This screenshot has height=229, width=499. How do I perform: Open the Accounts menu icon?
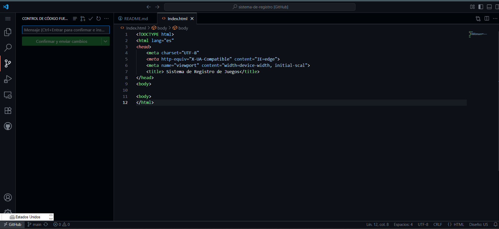tap(8, 197)
